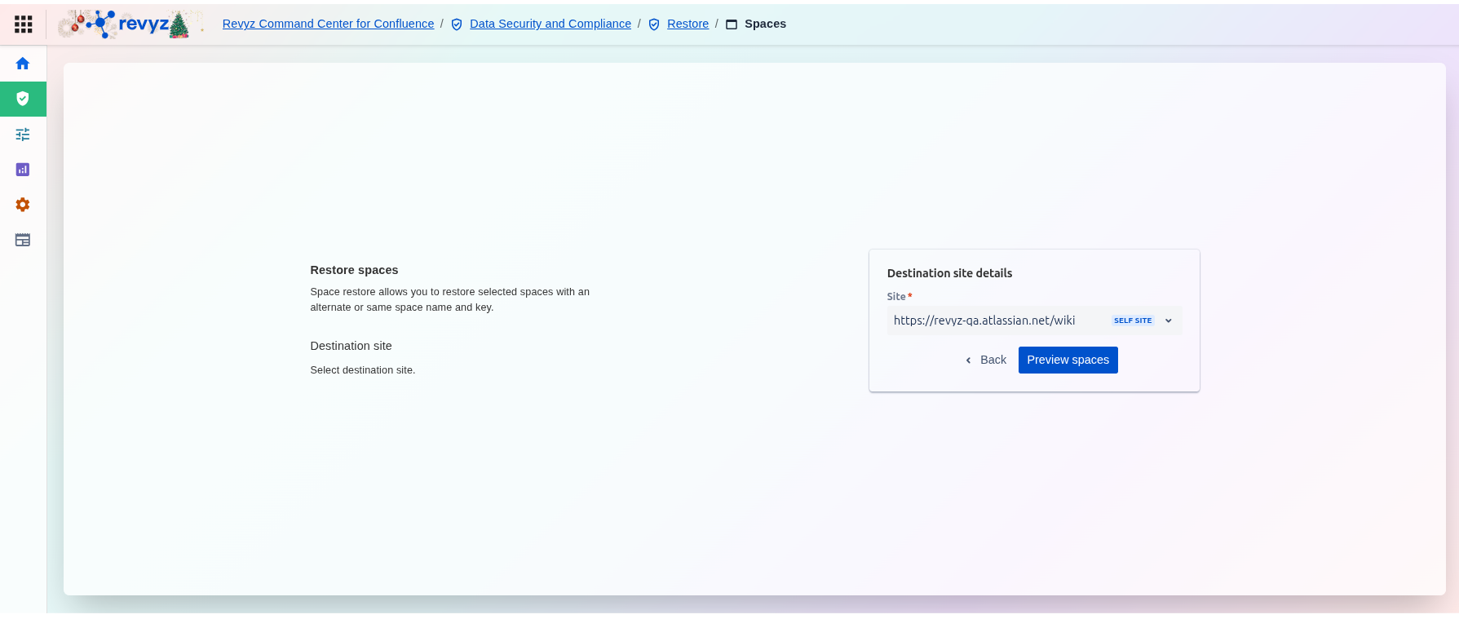Click the window icon beside Spaces breadcrumb
Image resolution: width=1459 pixels, height=619 pixels.
(x=732, y=24)
